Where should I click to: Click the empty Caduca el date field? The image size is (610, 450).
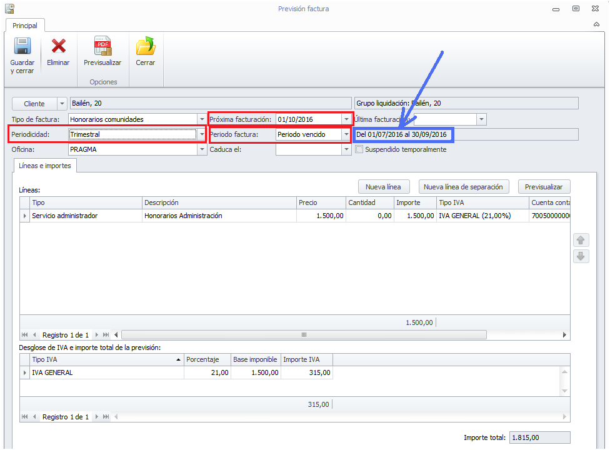(x=309, y=149)
